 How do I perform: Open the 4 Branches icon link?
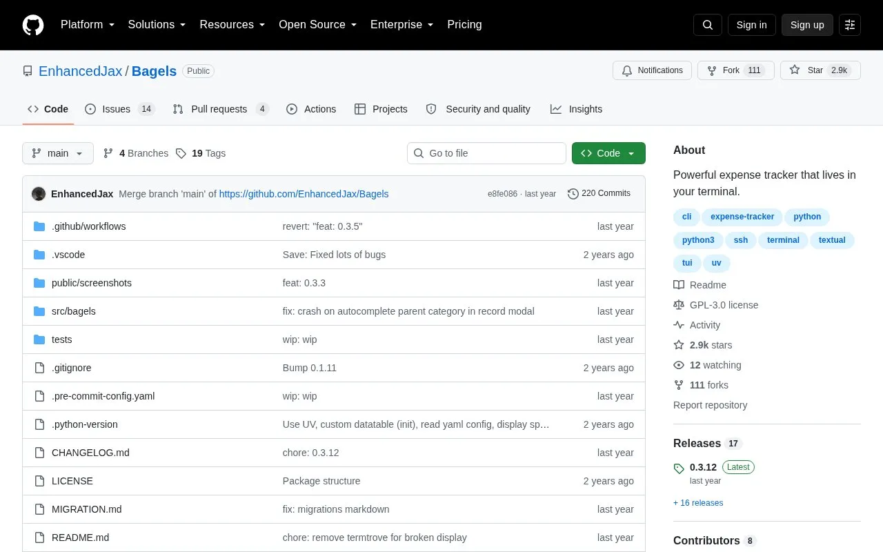(x=108, y=153)
